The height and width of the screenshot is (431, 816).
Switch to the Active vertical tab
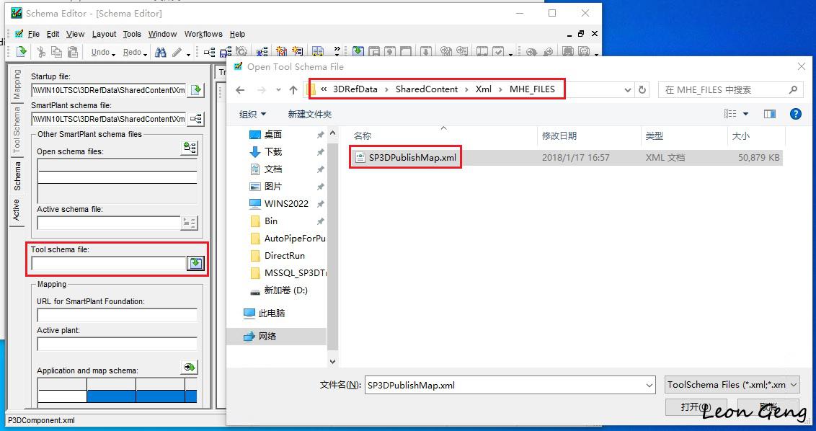17,210
